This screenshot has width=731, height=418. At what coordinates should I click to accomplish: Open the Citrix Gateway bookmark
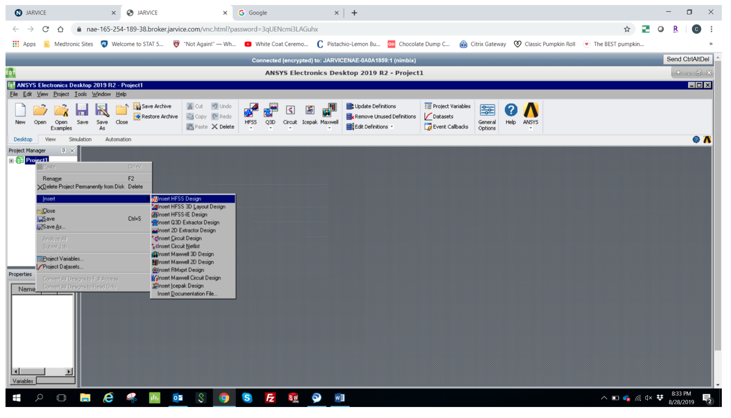[483, 44]
